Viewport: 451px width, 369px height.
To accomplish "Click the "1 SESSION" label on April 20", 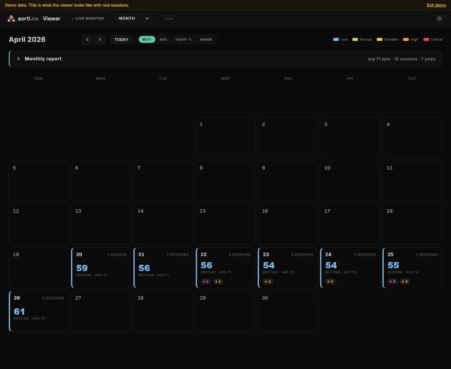I will pos(117,255).
